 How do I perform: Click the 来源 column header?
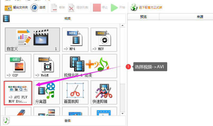(x=200, y=17)
